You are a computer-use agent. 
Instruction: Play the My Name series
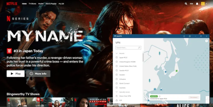tap(16, 74)
